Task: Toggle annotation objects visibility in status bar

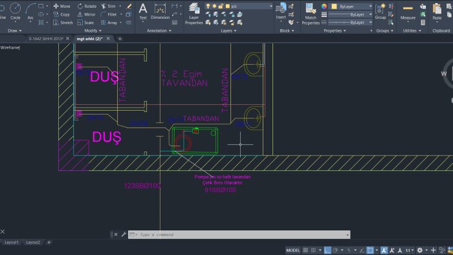Action: pyautogui.click(x=384, y=250)
